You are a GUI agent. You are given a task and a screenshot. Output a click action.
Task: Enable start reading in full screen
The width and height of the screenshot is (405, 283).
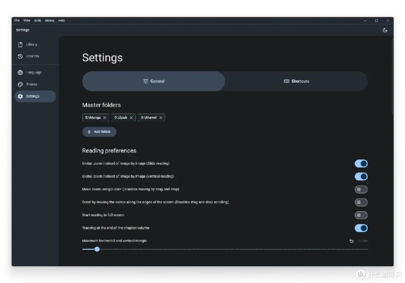point(361,215)
